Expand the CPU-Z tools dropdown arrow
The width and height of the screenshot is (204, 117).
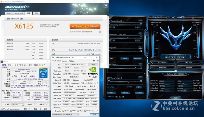[30, 109]
